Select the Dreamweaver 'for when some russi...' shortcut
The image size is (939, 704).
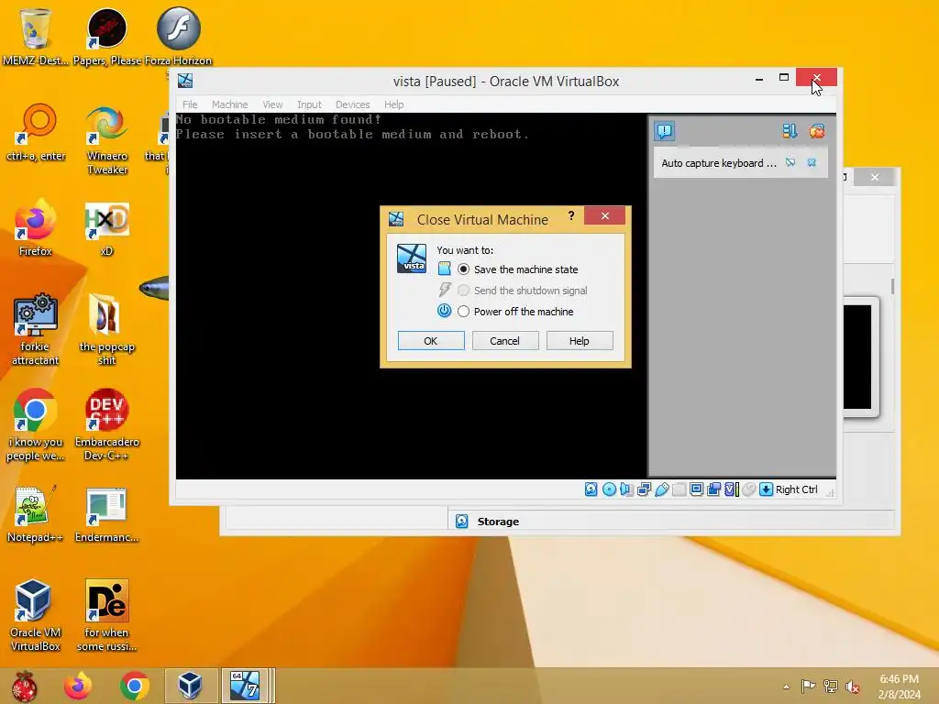pos(107,615)
